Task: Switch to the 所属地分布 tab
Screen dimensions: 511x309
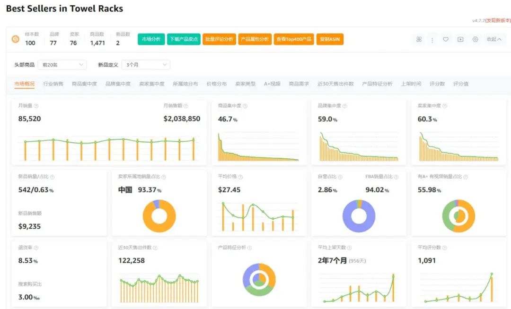Action: click(x=185, y=84)
